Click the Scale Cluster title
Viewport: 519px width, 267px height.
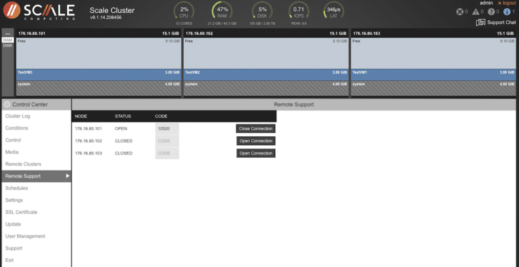coord(112,10)
